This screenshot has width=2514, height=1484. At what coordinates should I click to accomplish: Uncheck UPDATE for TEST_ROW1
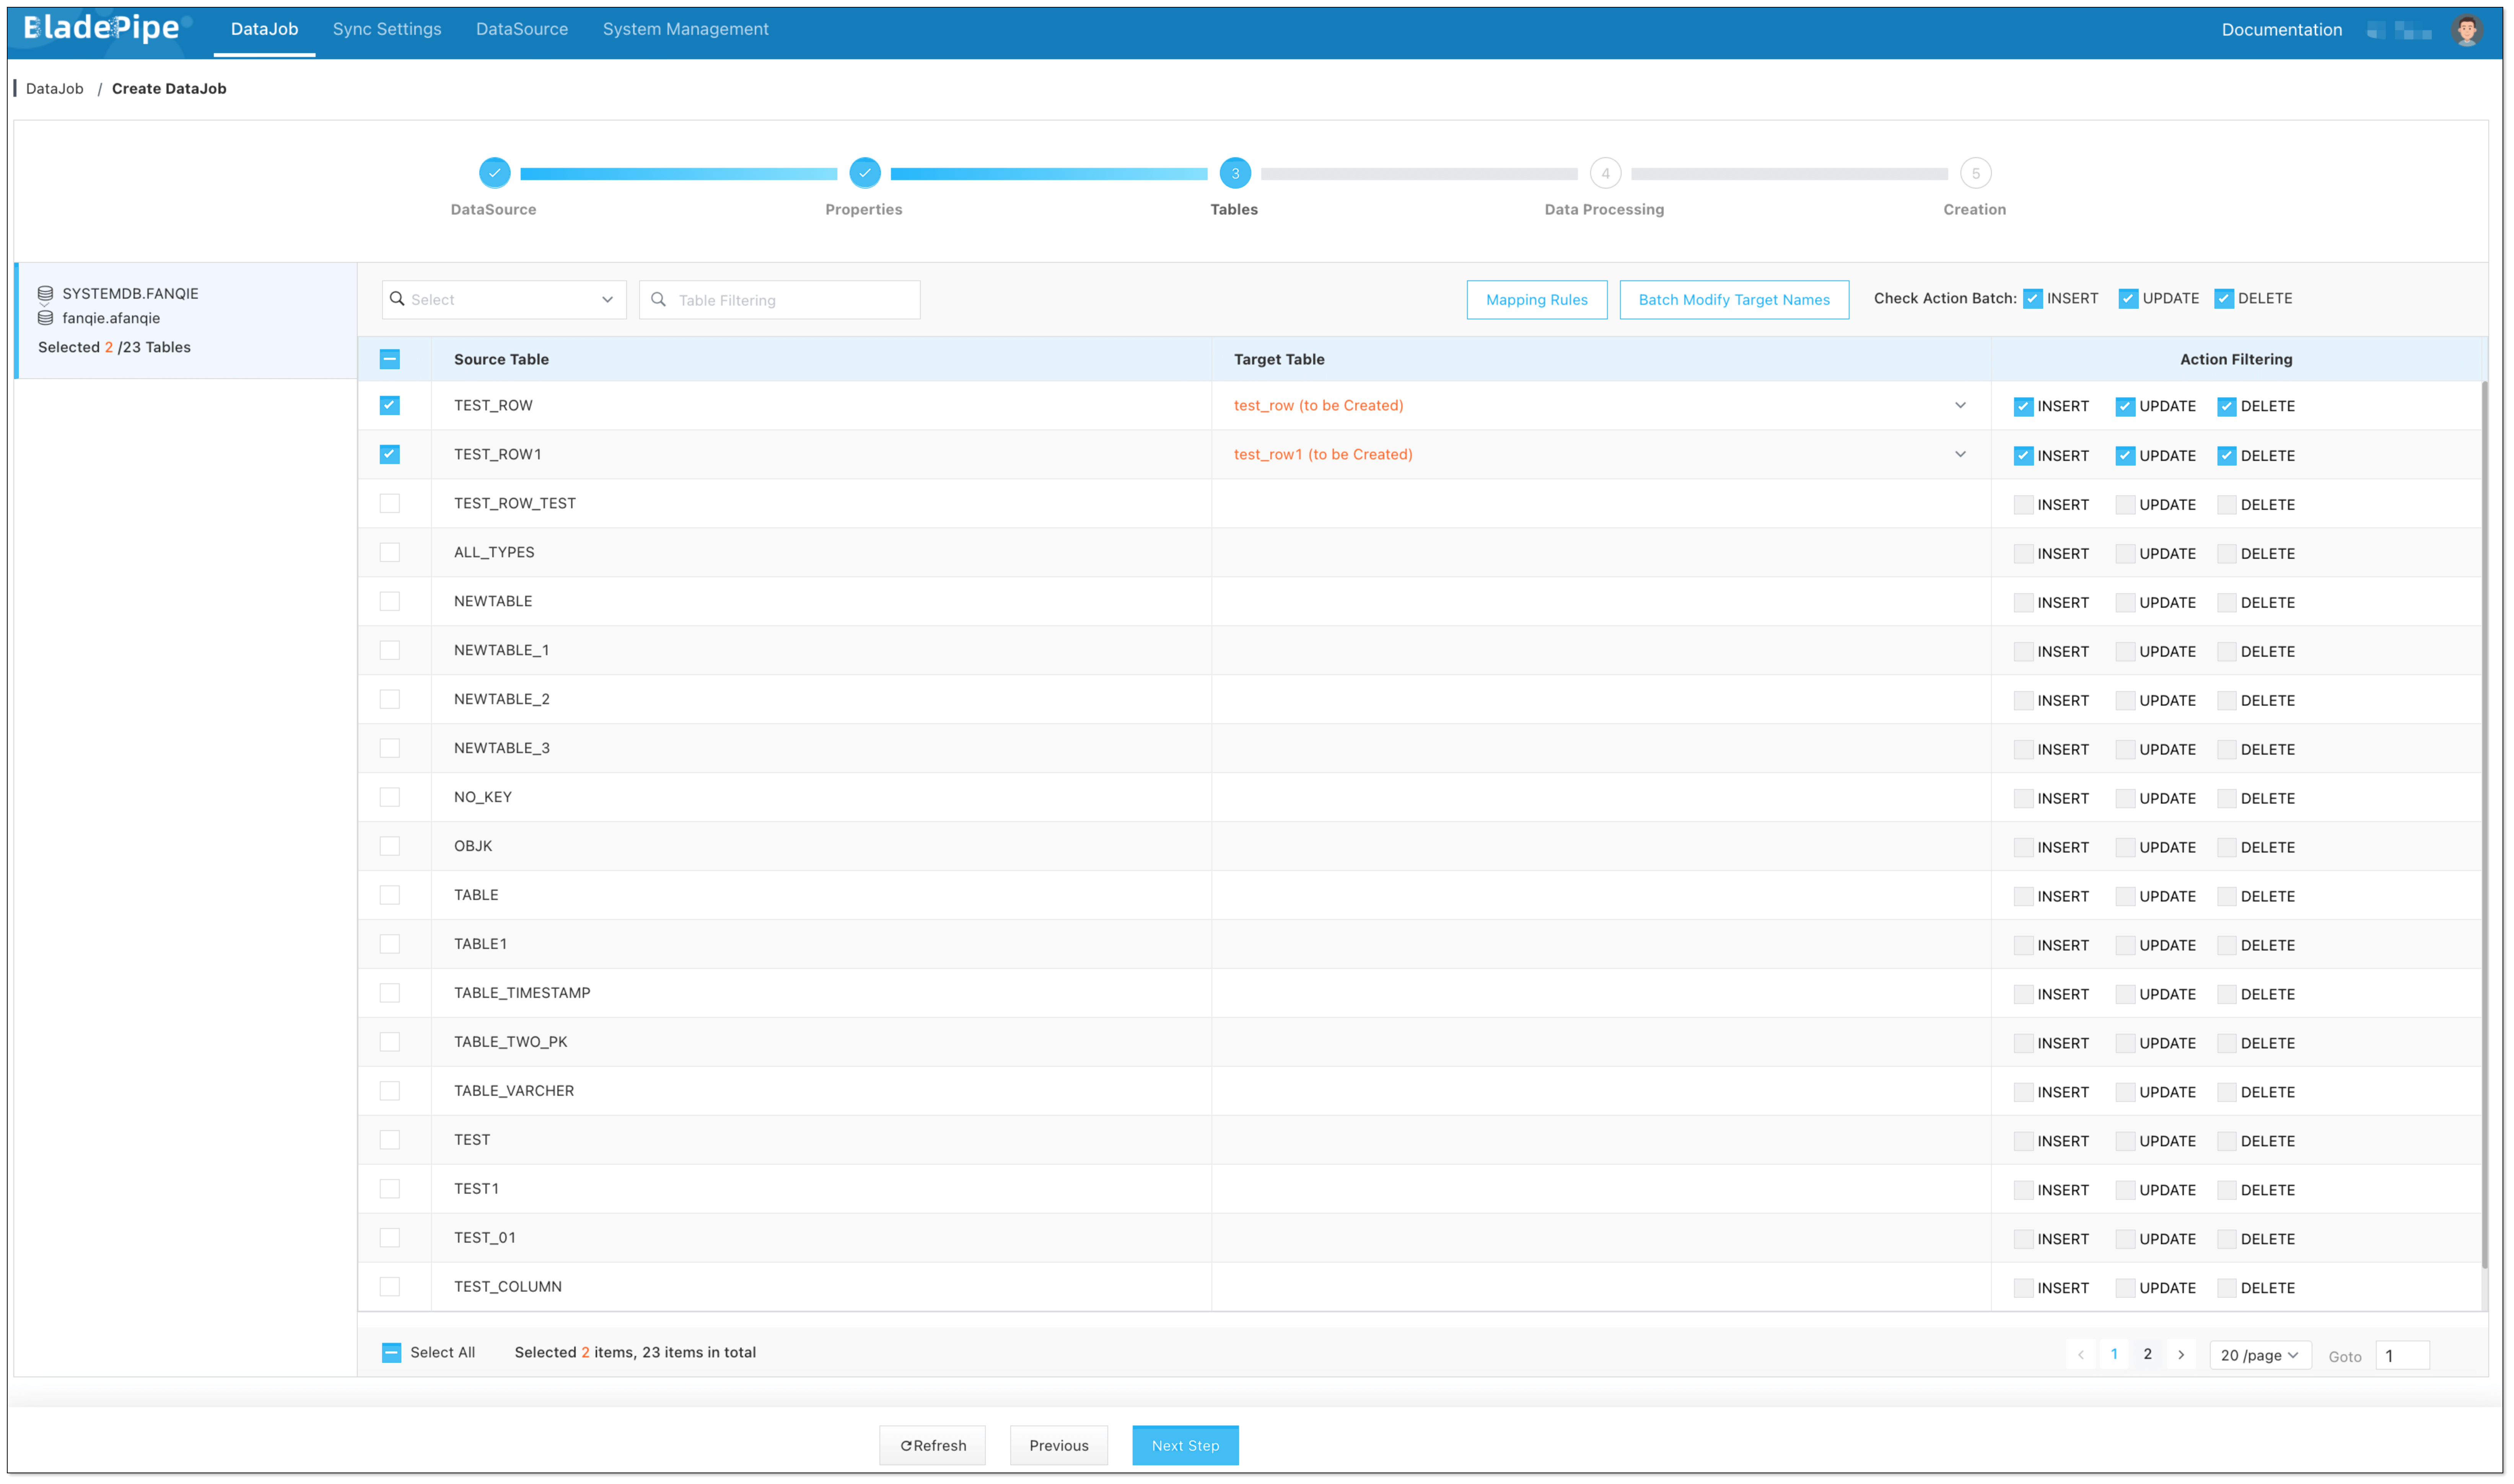click(x=2125, y=455)
